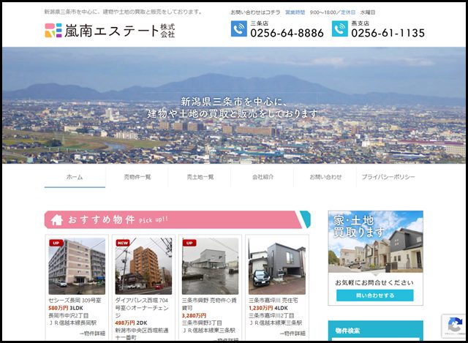The image size is (468, 343).
Task: Click the 営業時間 label in header
Action: pyautogui.click(x=295, y=12)
